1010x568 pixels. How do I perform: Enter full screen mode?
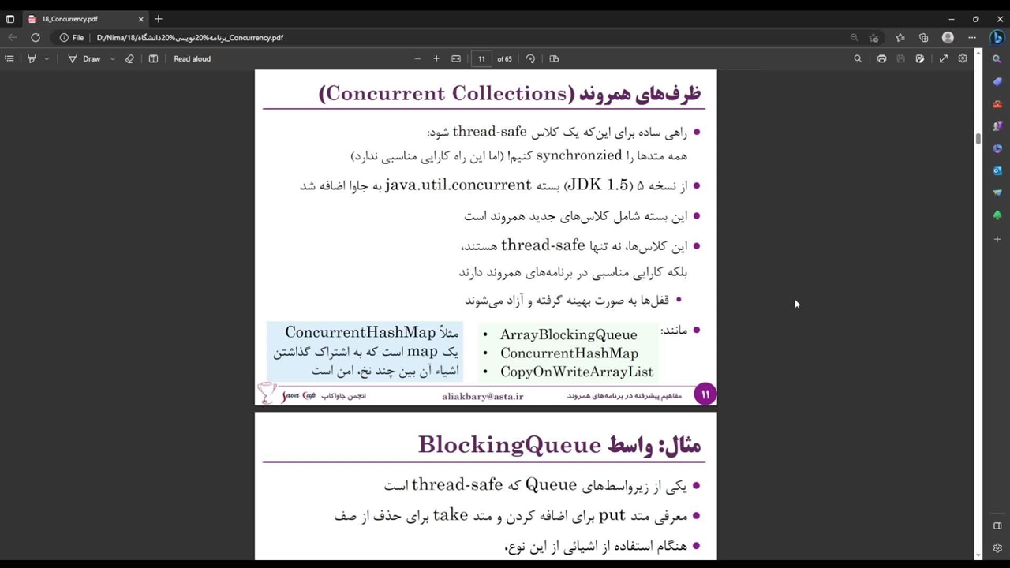point(944,58)
